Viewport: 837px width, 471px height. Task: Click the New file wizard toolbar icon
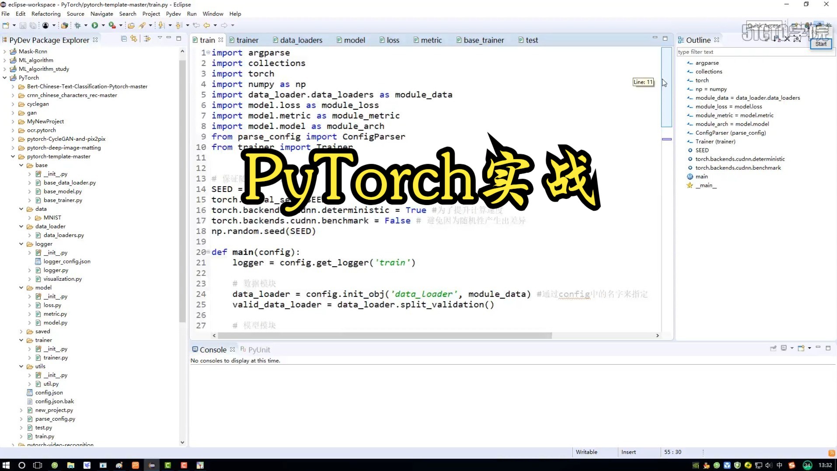6,25
